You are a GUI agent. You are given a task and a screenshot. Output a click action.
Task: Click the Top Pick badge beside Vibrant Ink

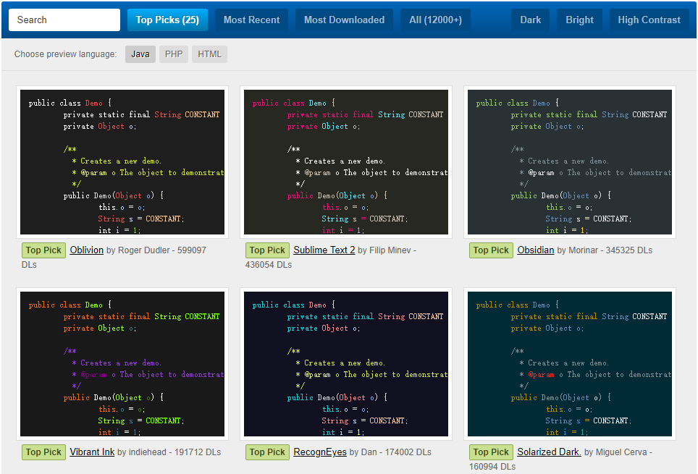tap(43, 452)
